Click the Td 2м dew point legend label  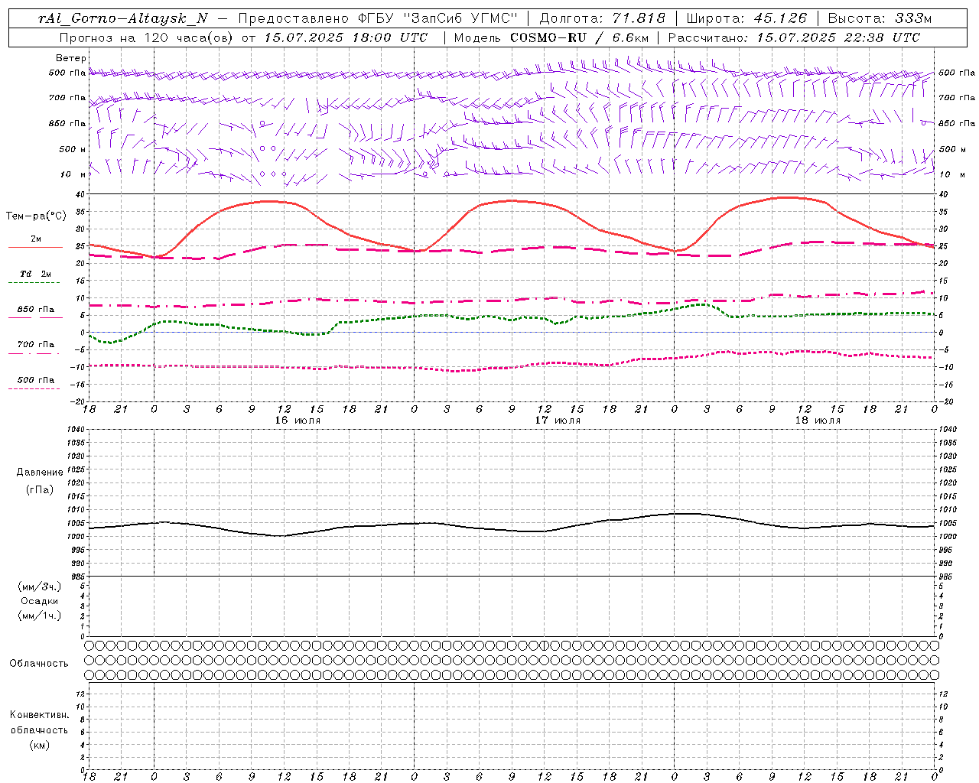(x=35, y=274)
